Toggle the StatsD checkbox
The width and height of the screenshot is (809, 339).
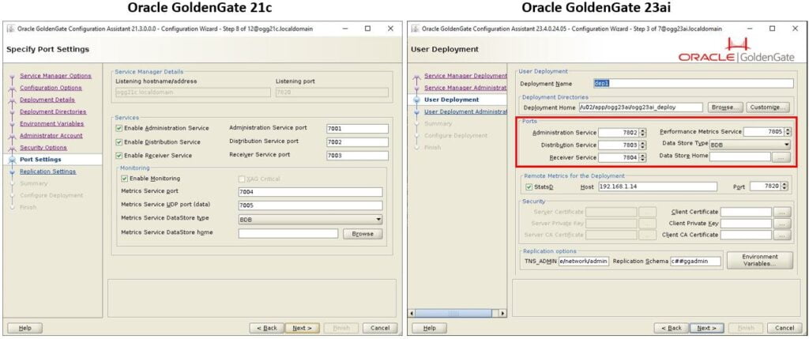pos(529,187)
